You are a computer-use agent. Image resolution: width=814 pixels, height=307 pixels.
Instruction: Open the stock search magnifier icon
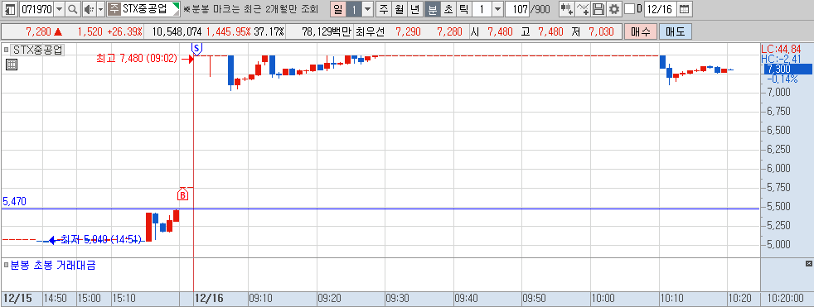(73, 9)
